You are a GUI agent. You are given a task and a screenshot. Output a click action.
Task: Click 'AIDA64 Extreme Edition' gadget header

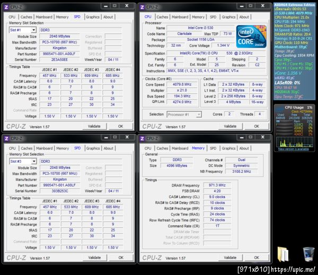[x=294, y=5]
